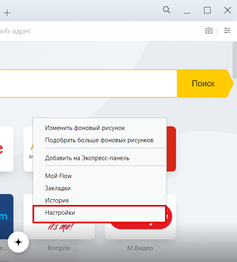Screen dimensions: 237x262
Task: Focus the Yandex search input field
Action: tap(88, 84)
